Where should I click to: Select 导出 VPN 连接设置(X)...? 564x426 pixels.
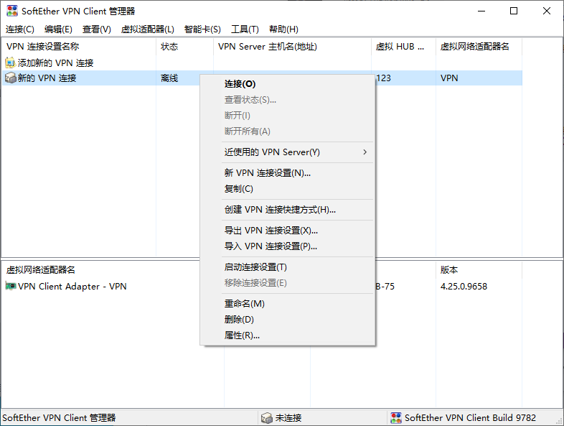[287, 231]
